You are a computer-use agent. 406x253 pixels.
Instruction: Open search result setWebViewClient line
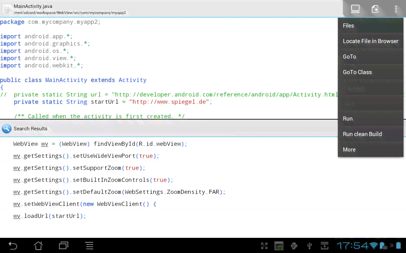(85, 204)
